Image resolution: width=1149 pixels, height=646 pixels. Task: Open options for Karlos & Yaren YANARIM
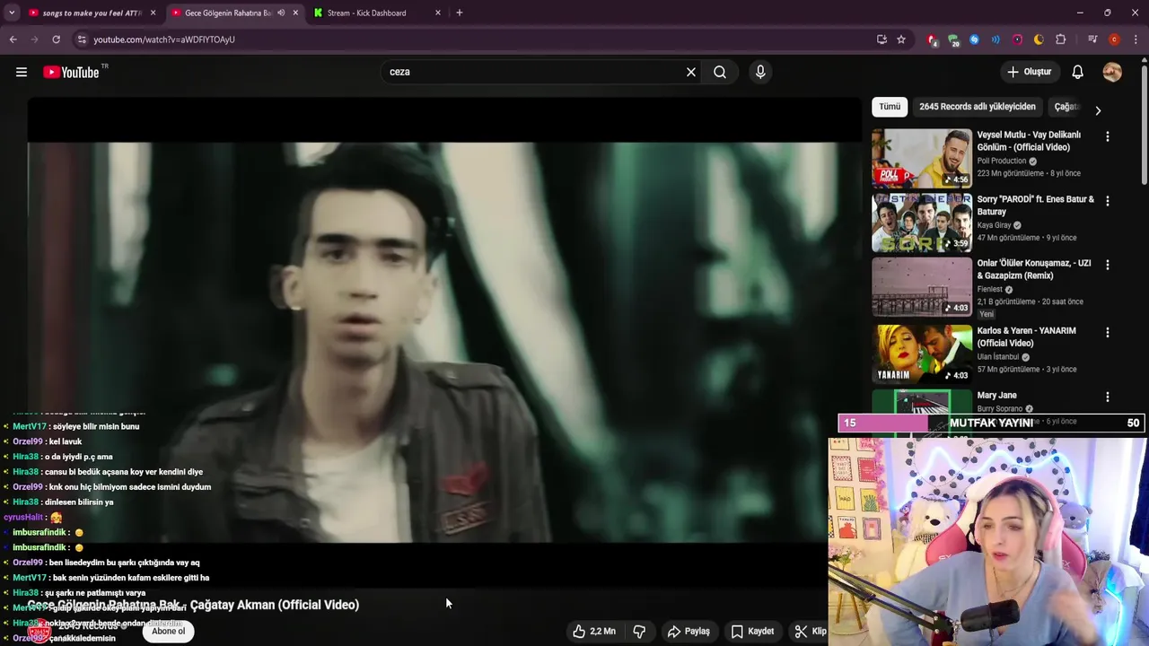tap(1107, 332)
